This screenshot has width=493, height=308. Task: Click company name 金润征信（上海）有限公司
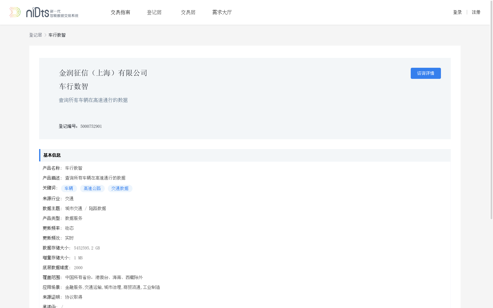(103, 73)
